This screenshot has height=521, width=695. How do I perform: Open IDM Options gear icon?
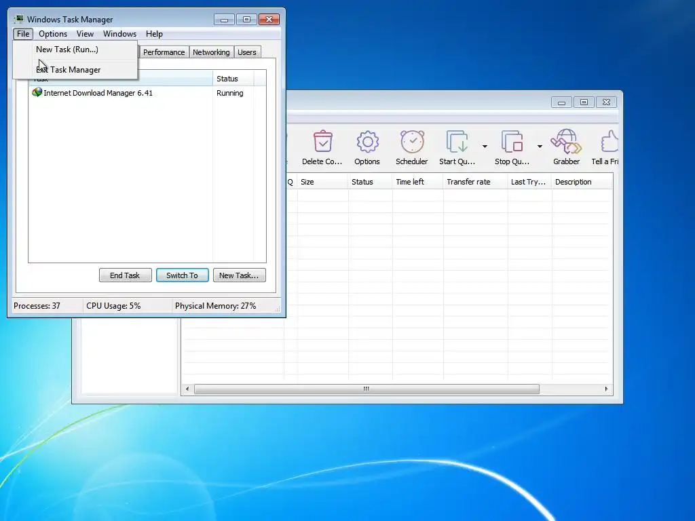pos(367,141)
